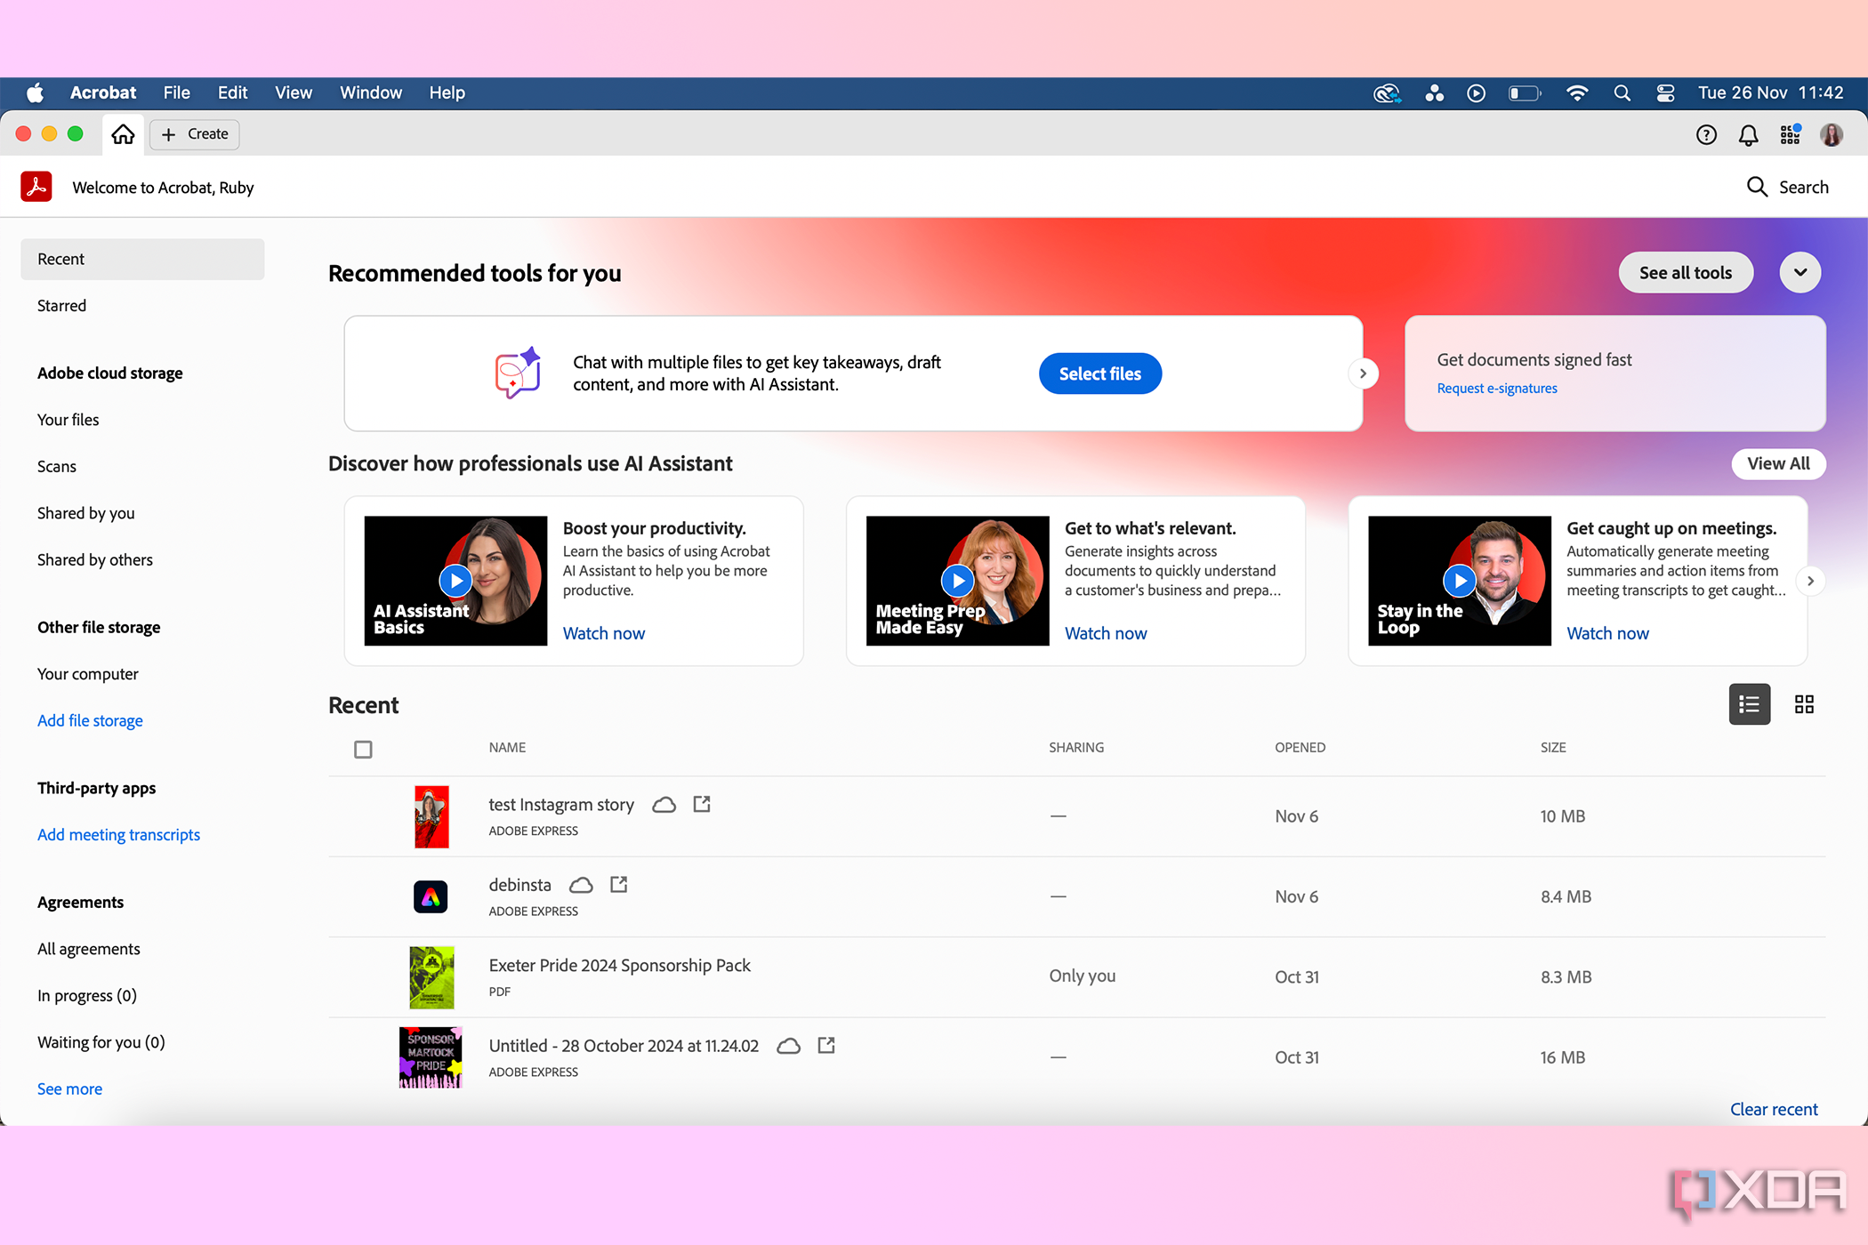Open Untitled - 28 October file externally

click(826, 1045)
